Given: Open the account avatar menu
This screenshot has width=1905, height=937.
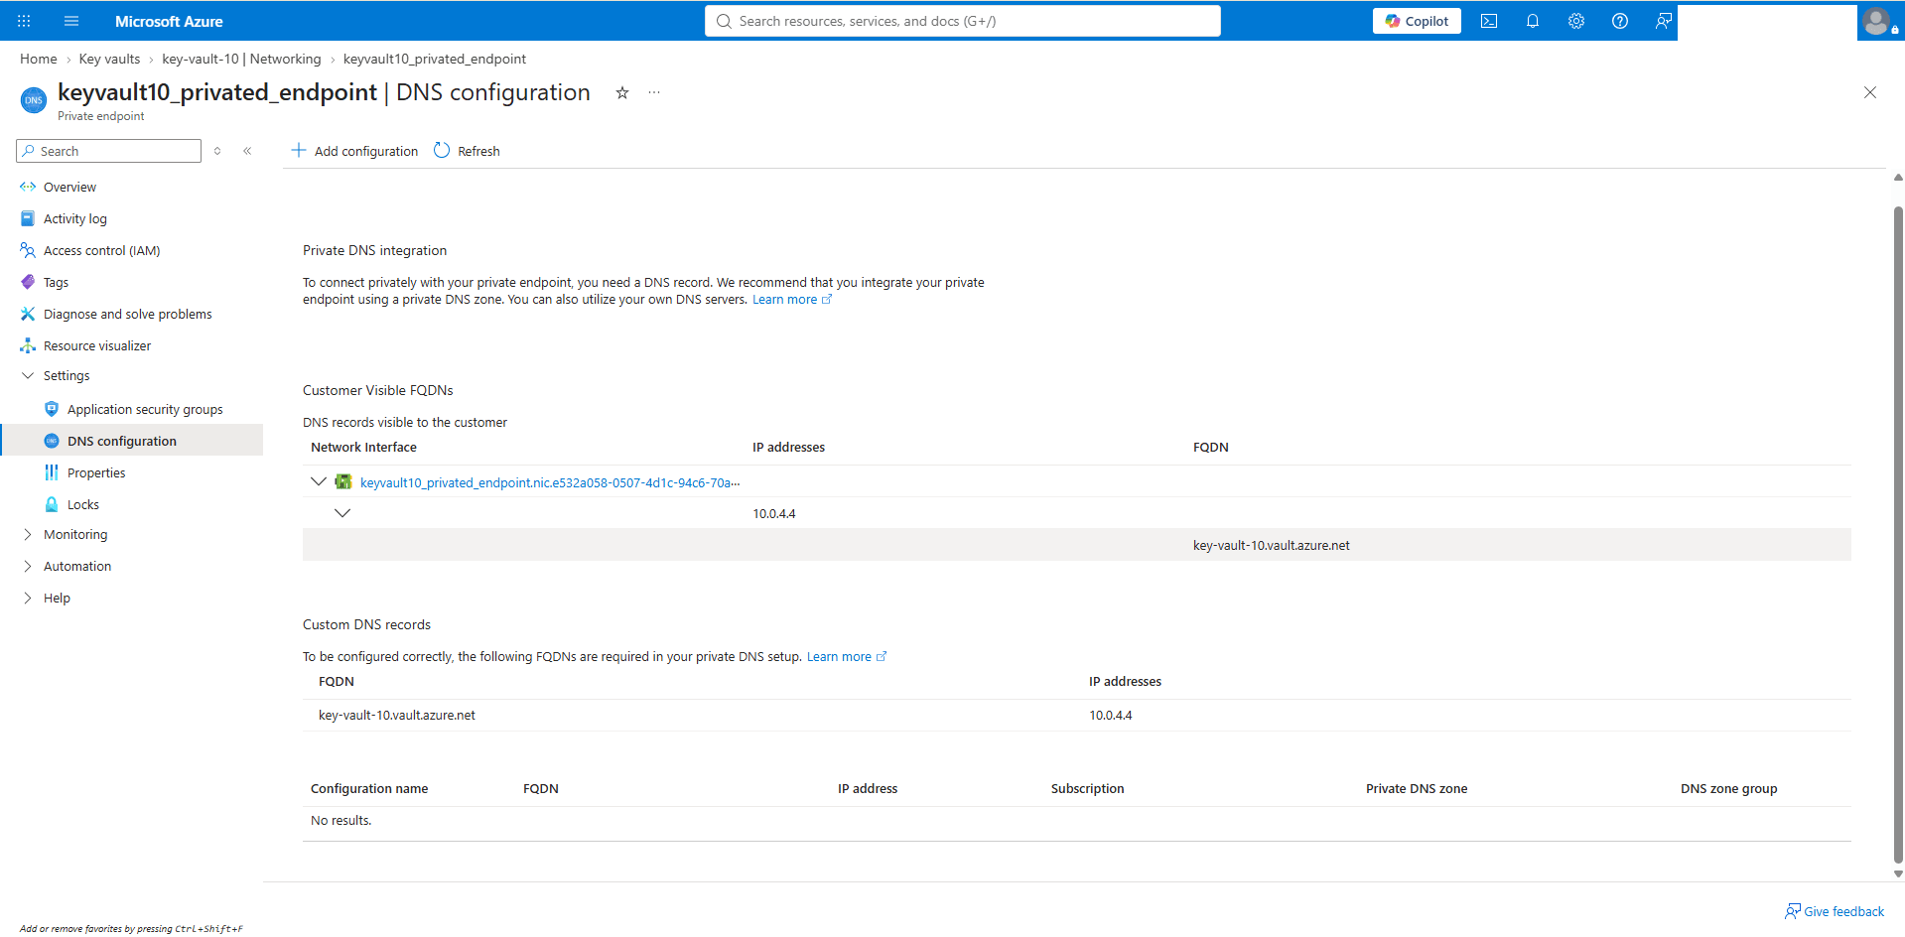Looking at the screenshot, I should (1878, 21).
